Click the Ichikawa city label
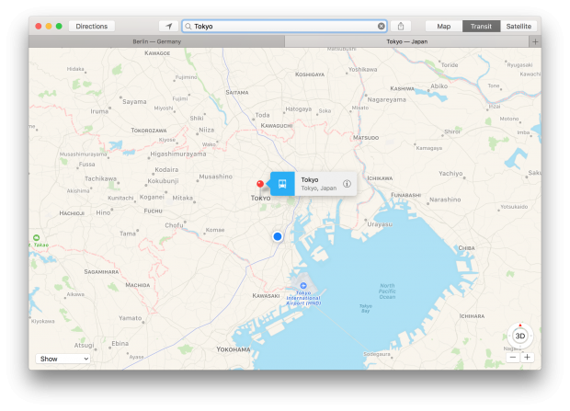570x411 pixels. pyautogui.click(x=380, y=178)
